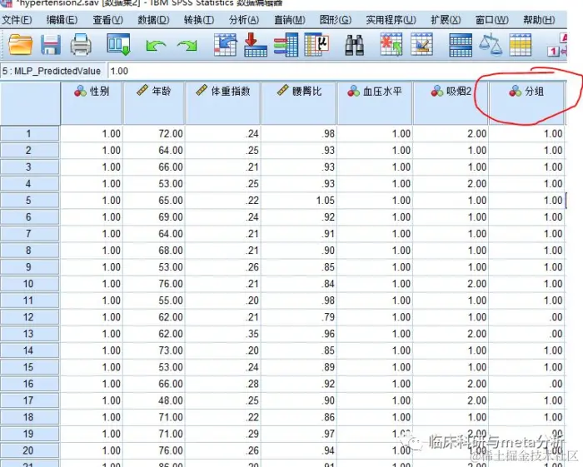
Task: Select the 年龄 column header
Action: (x=154, y=103)
